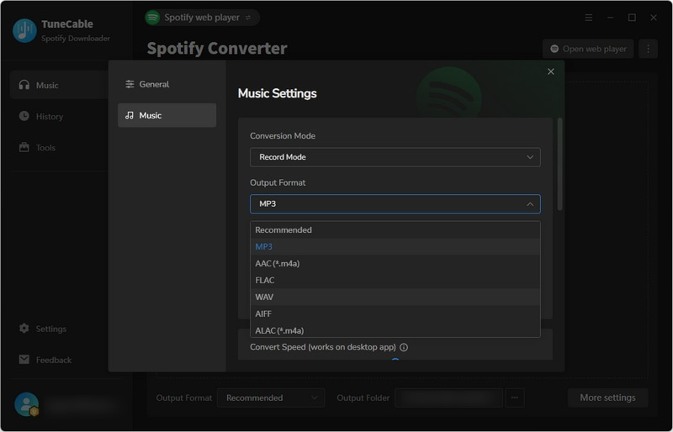Choose ALAC (*.m4a) from format list
Screen dimensions: 673x432
395,330
